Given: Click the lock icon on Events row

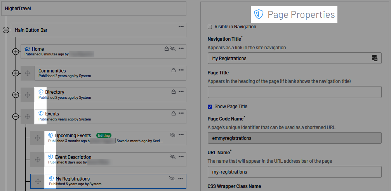Looking at the screenshot, I should 174,114.
